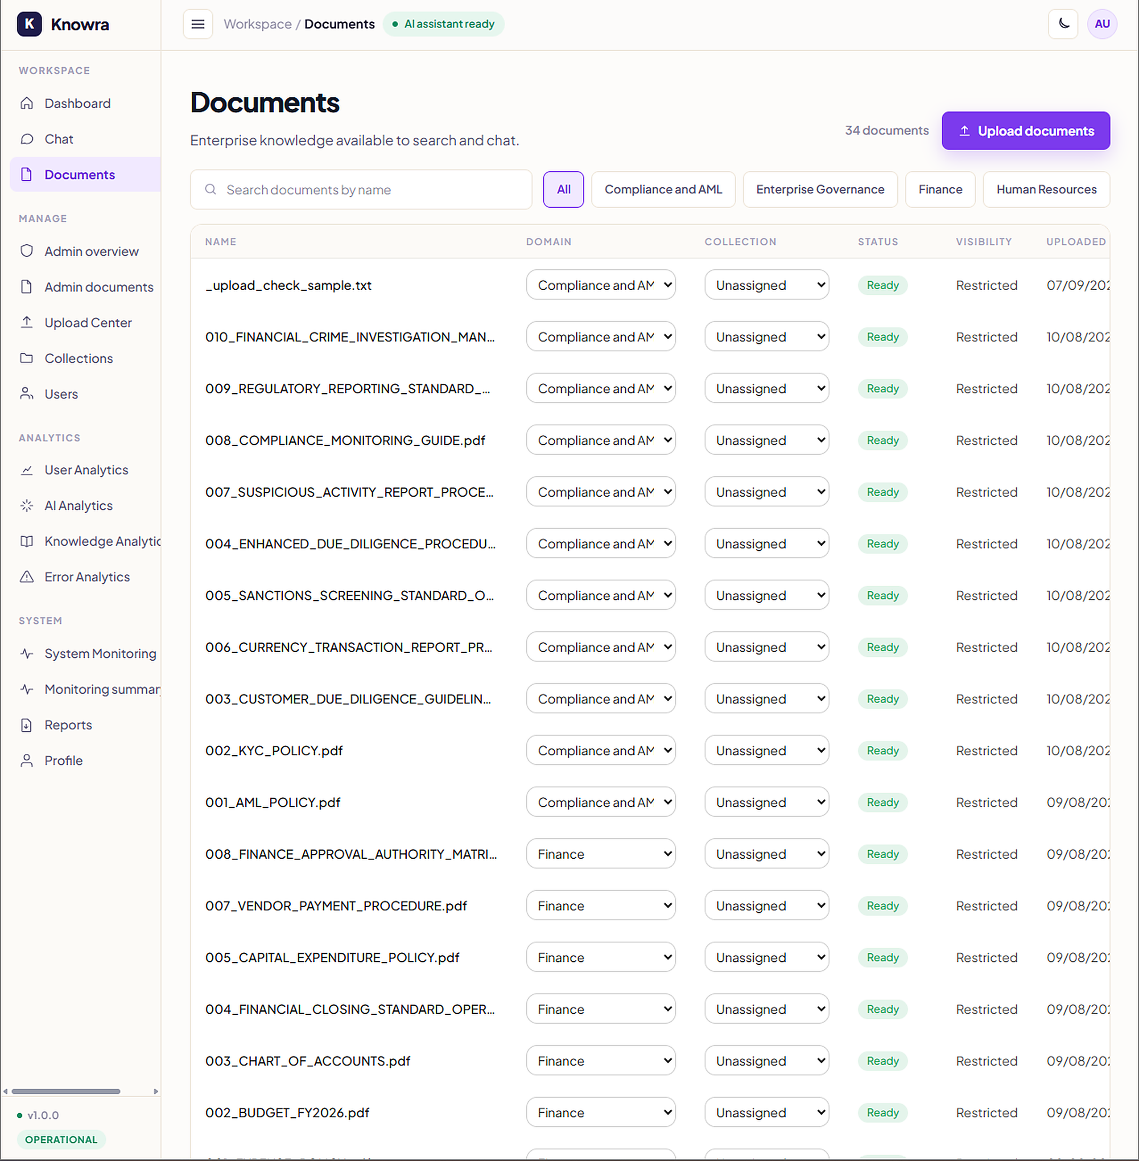Filter by Finance domain chip
1139x1161 pixels.
click(x=940, y=189)
